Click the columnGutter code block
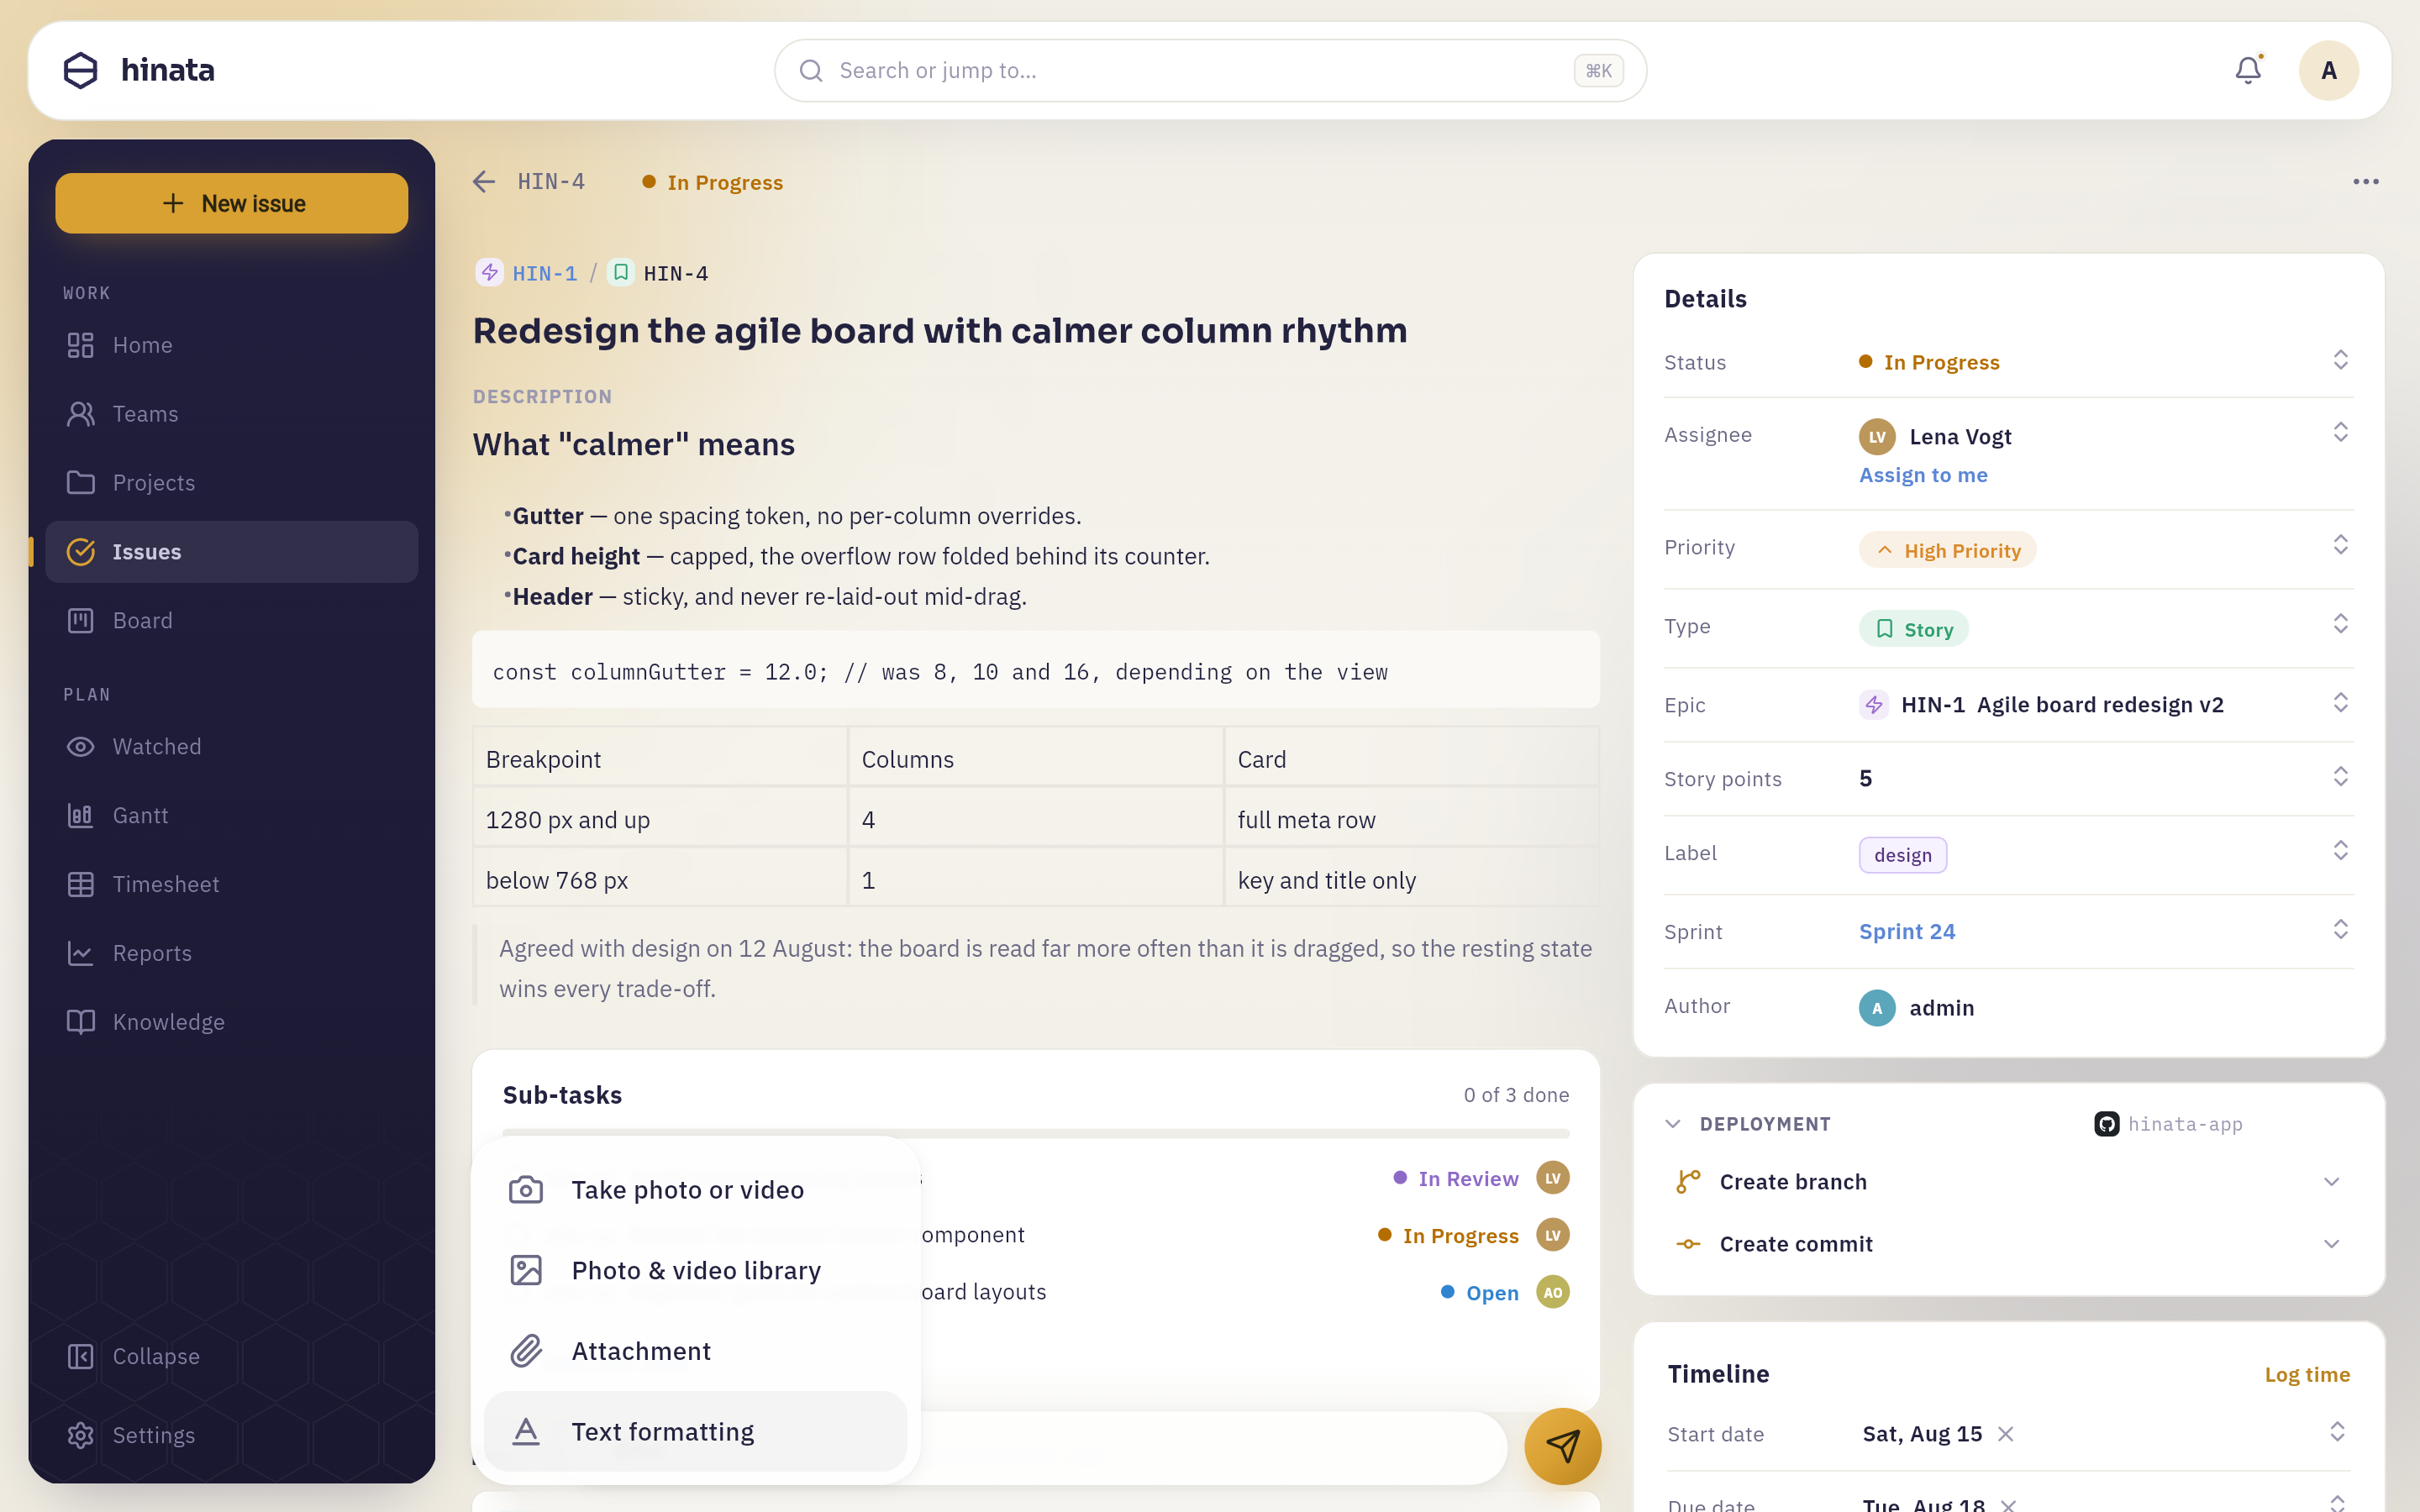This screenshot has height=1512, width=2420. coord(1036,670)
